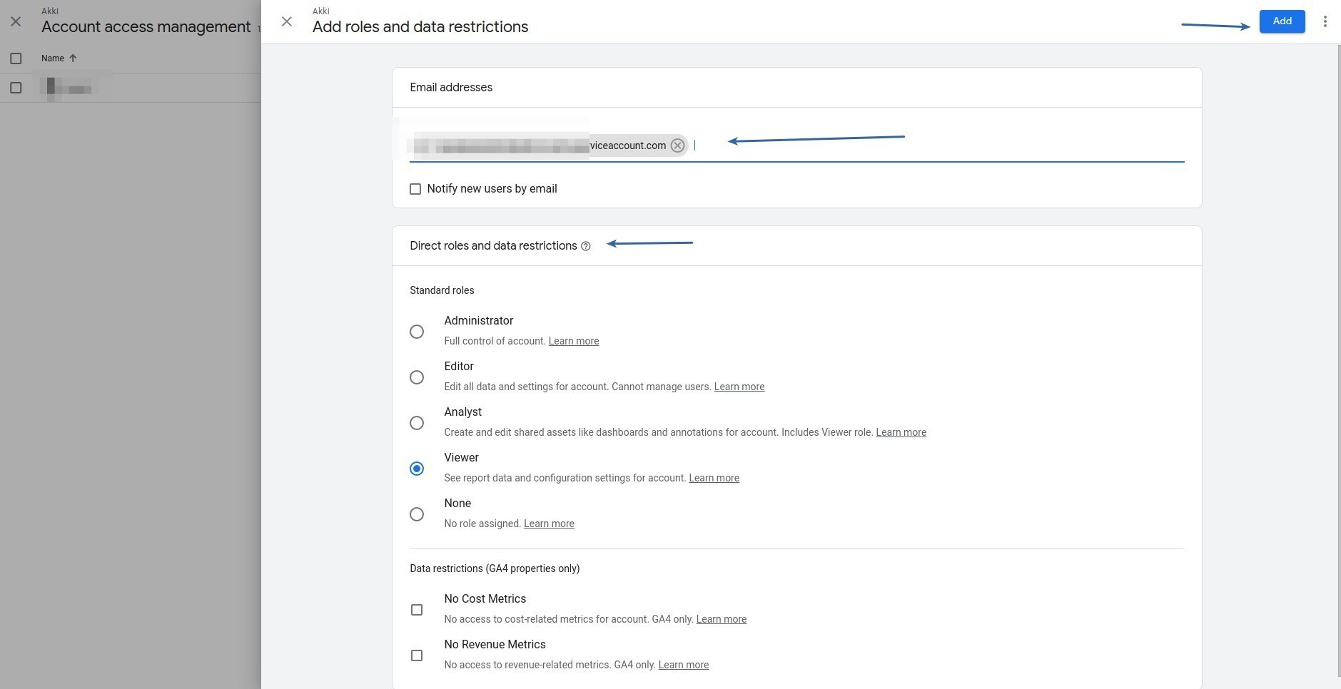Open help icon beside Direct roles heading
The width and height of the screenshot is (1341, 689).
click(586, 246)
